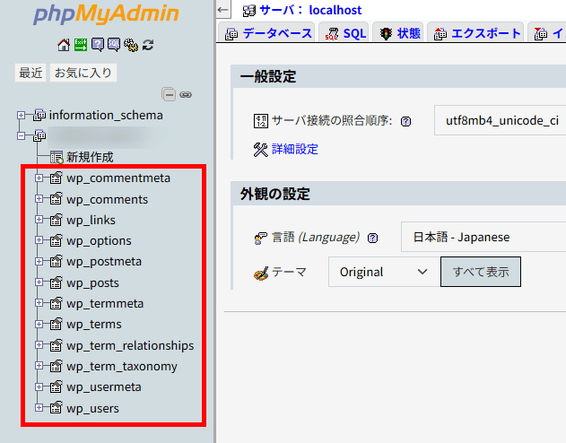Viewport: 566px width, 443px height.
Task: Click table icon beside wp_posts
Action: pos(56,282)
